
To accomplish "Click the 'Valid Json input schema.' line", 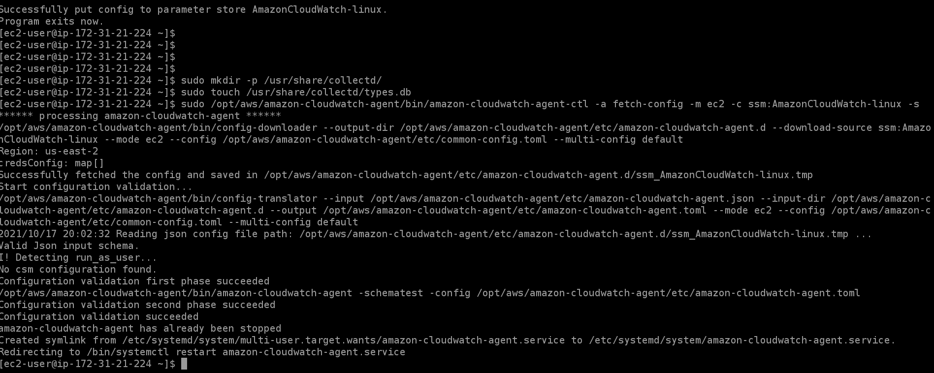I will [x=69, y=246].
